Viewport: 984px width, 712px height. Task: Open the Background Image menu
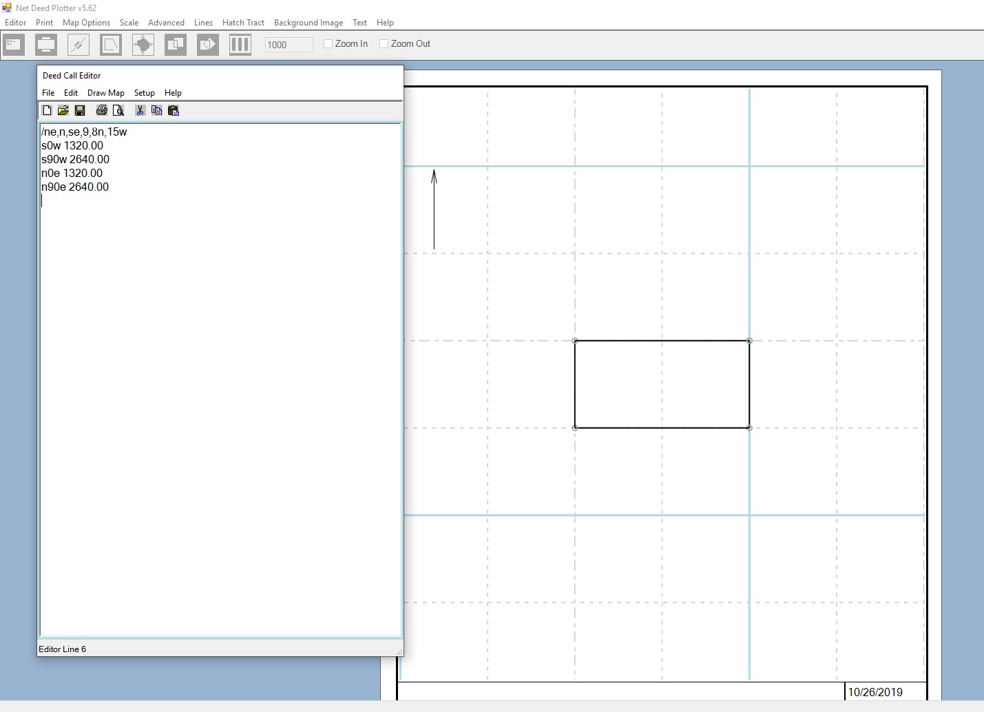308,23
